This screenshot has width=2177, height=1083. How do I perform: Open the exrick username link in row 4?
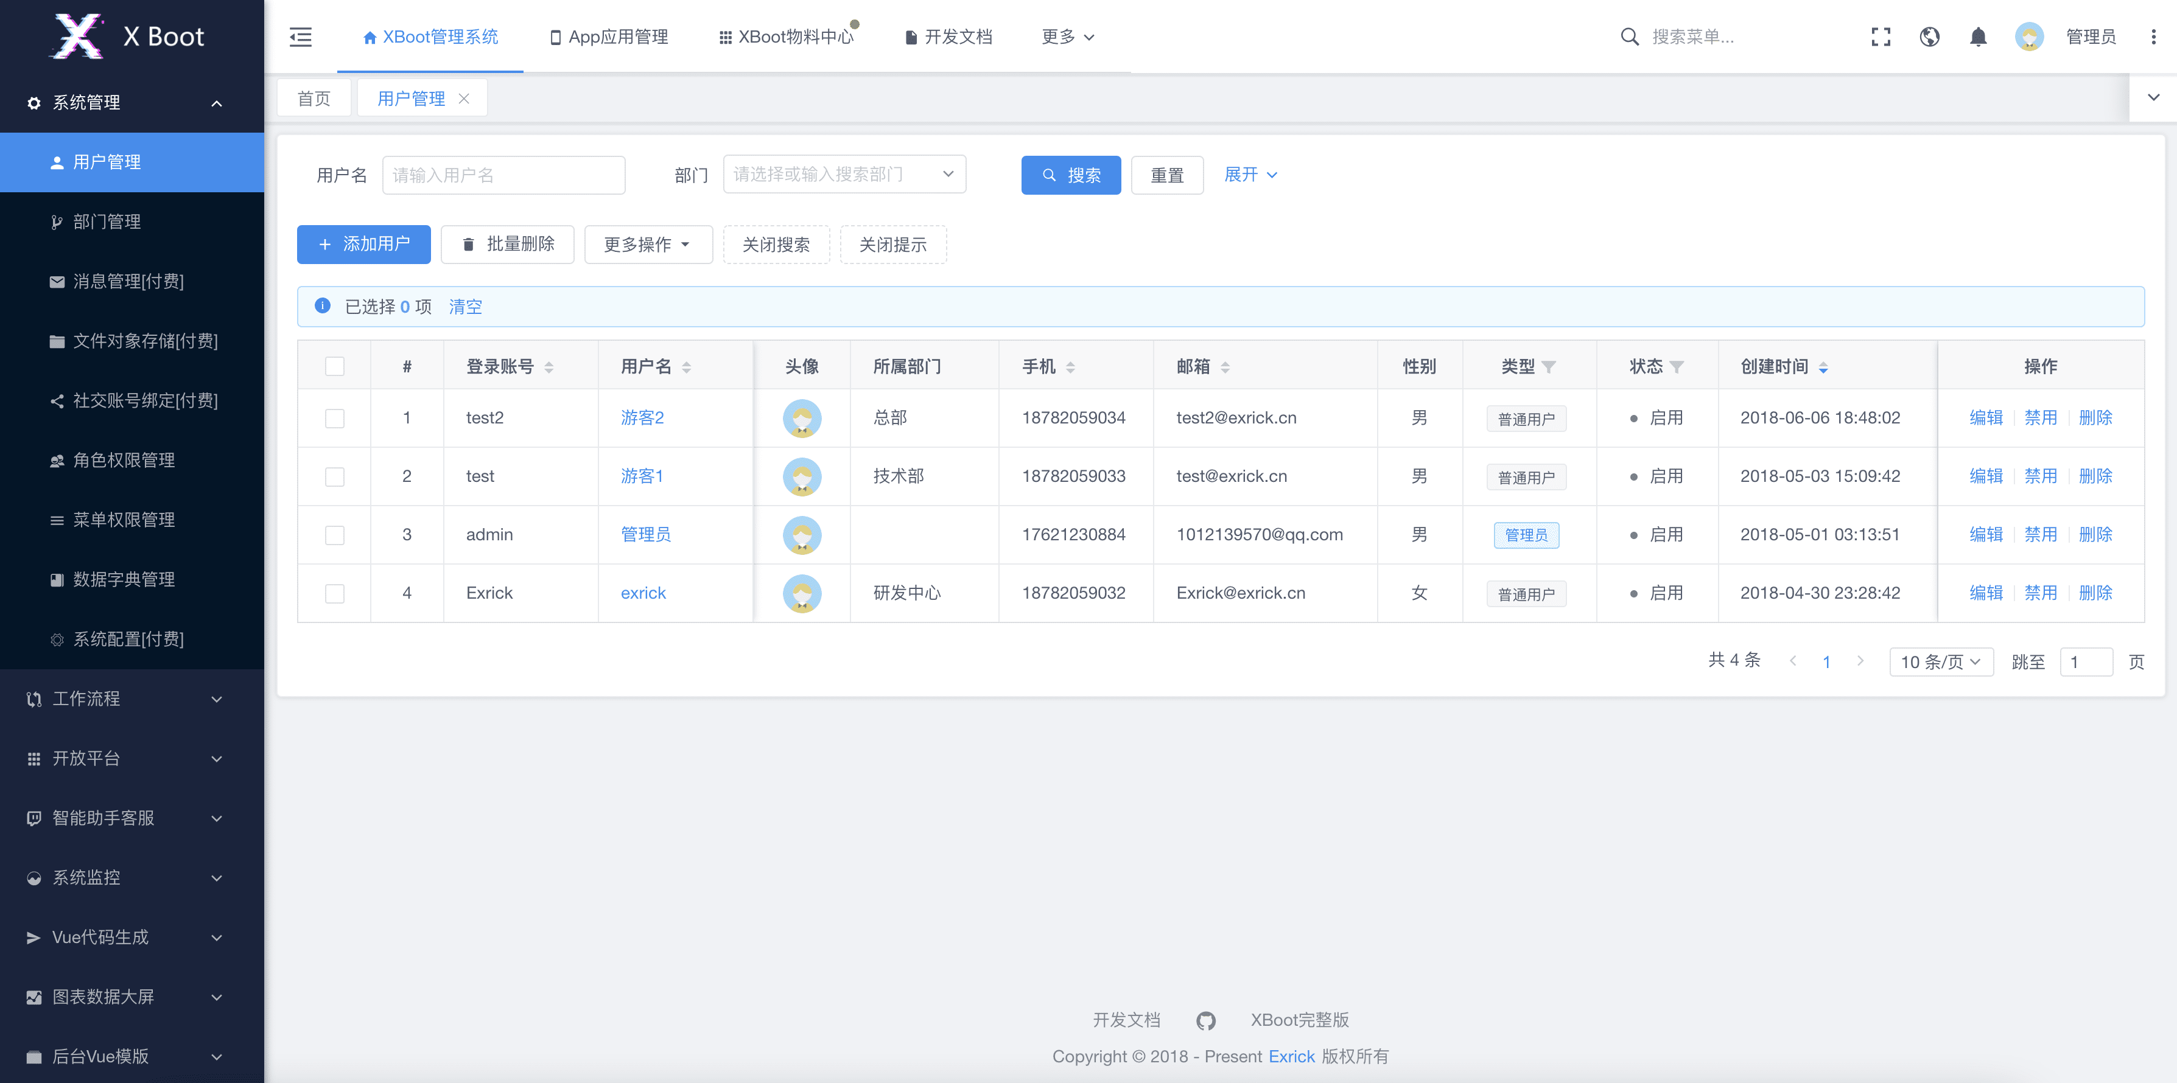point(643,592)
